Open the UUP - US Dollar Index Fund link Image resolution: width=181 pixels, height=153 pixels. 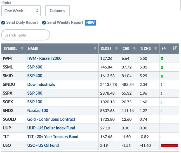tap(51, 128)
